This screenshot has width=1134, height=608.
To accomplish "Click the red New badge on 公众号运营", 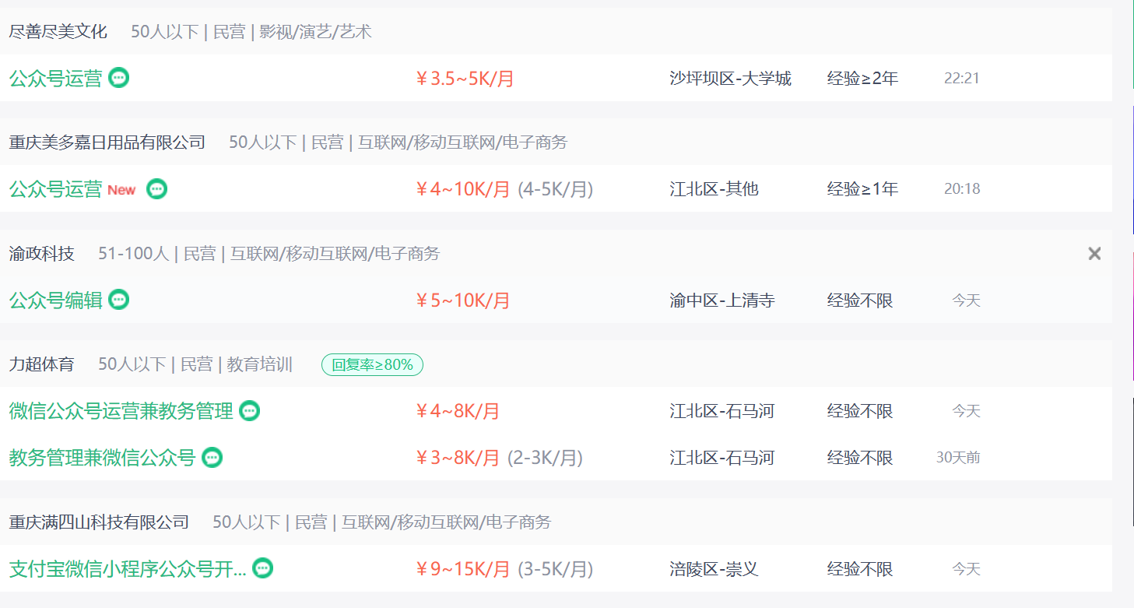I will (121, 190).
